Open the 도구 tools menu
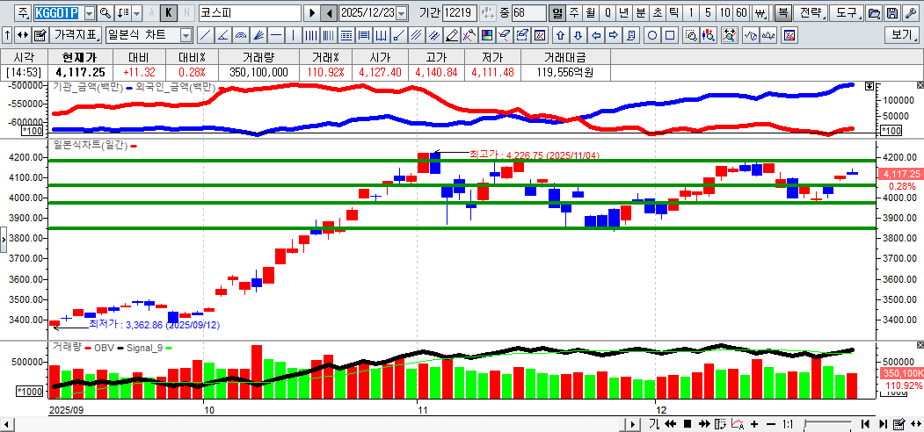The image size is (924, 432). [846, 13]
